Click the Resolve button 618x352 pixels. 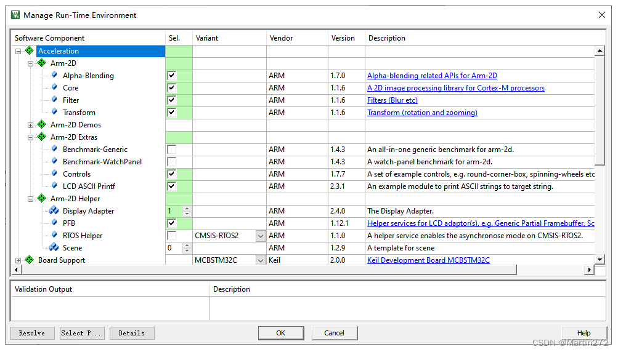point(32,333)
